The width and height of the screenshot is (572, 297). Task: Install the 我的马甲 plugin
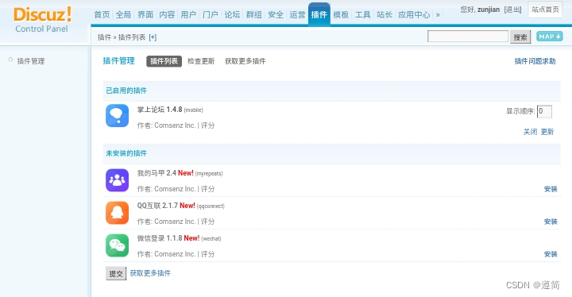click(x=551, y=189)
